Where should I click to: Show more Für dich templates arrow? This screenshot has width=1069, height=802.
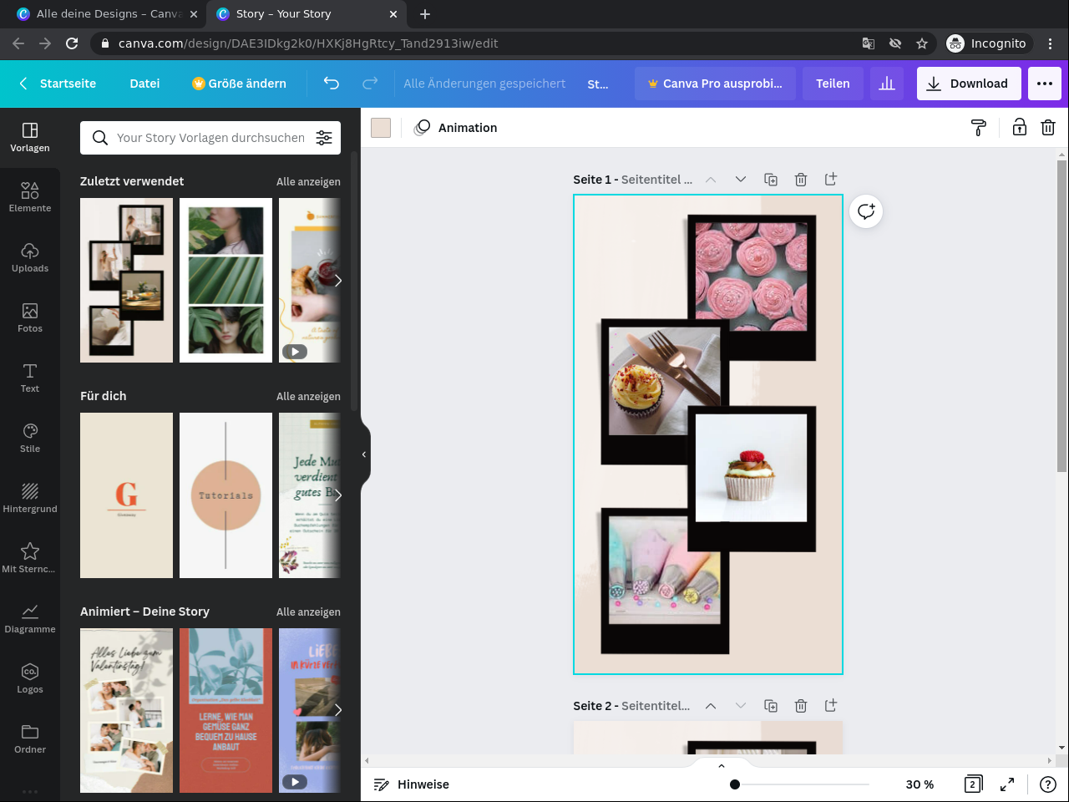coord(337,495)
